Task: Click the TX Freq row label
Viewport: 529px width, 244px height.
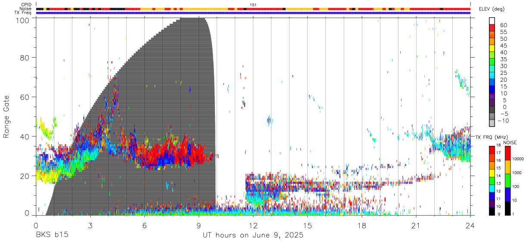Action: 23,13
